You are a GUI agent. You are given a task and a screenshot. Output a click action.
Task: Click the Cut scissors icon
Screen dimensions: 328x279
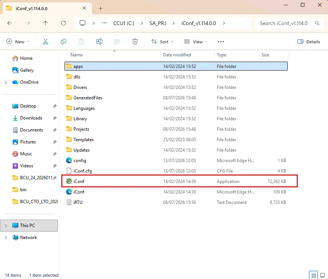(x=46, y=42)
